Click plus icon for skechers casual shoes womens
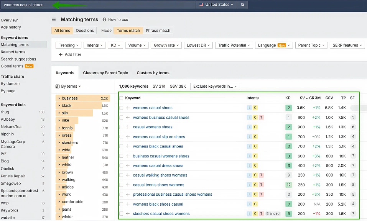Screen dimensions: 367x221 tap(128, 213)
